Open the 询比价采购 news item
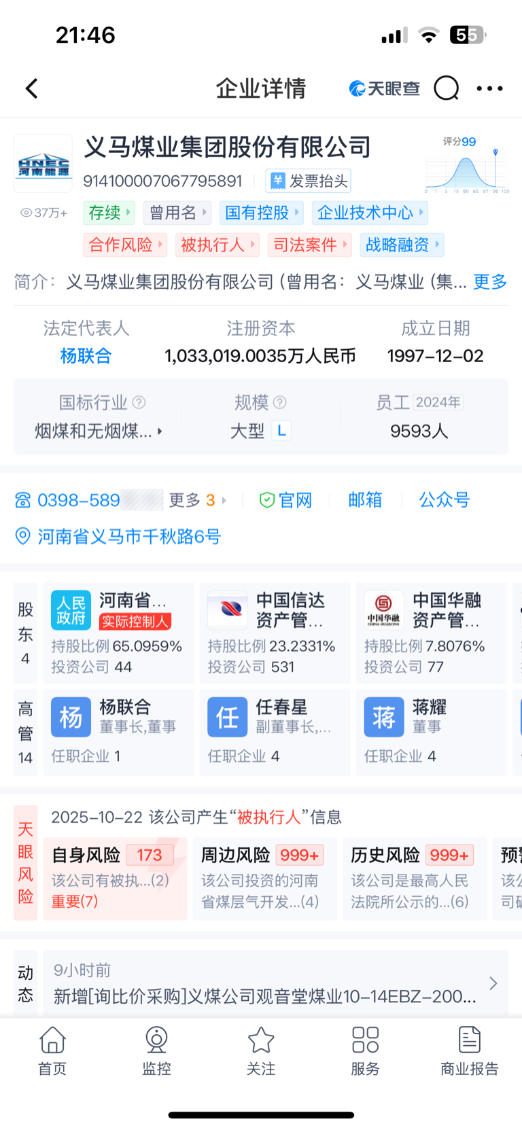 pyautogui.click(x=265, y=996)
